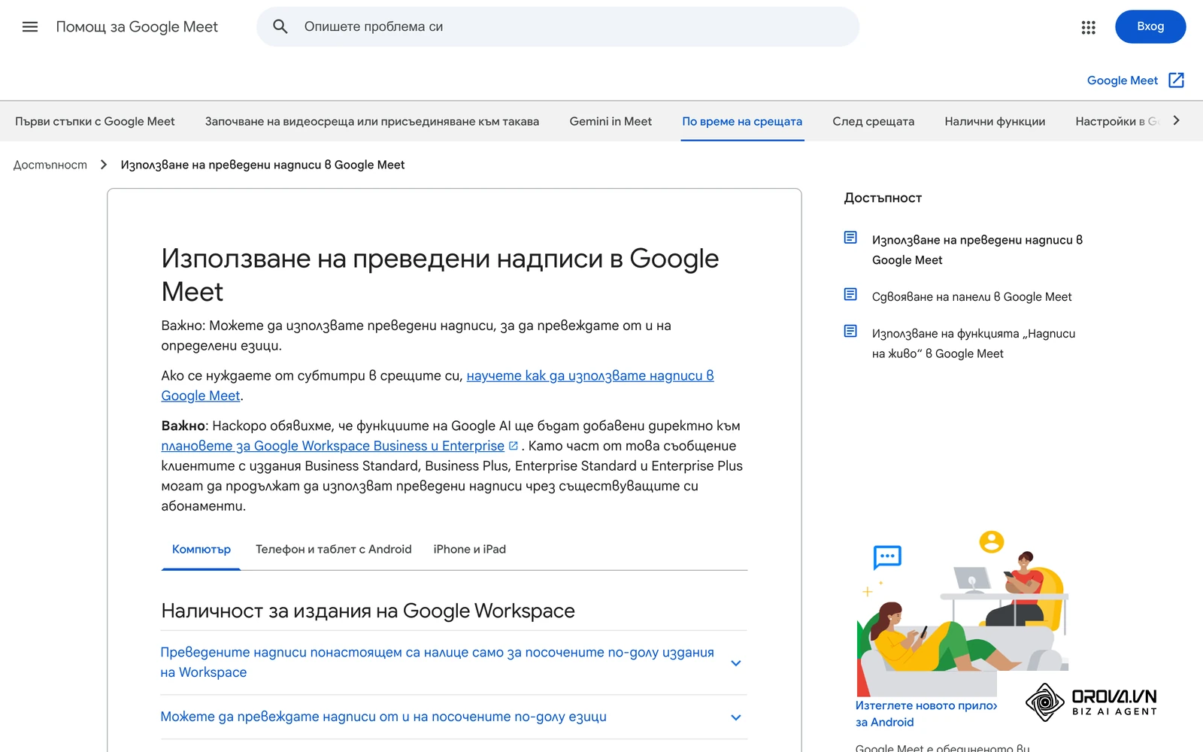Click chevron for supported languages section
This screenshot has width=1203, height=752.
[x=736, y=717]
